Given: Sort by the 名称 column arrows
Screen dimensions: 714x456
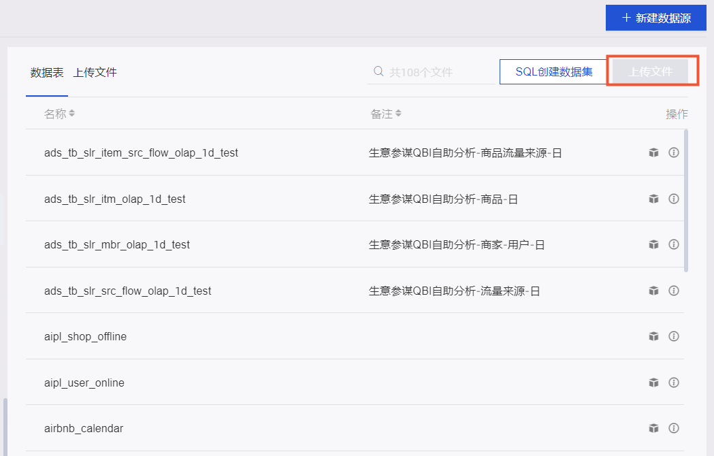Looking at the screenshot, I should point(72,113).
